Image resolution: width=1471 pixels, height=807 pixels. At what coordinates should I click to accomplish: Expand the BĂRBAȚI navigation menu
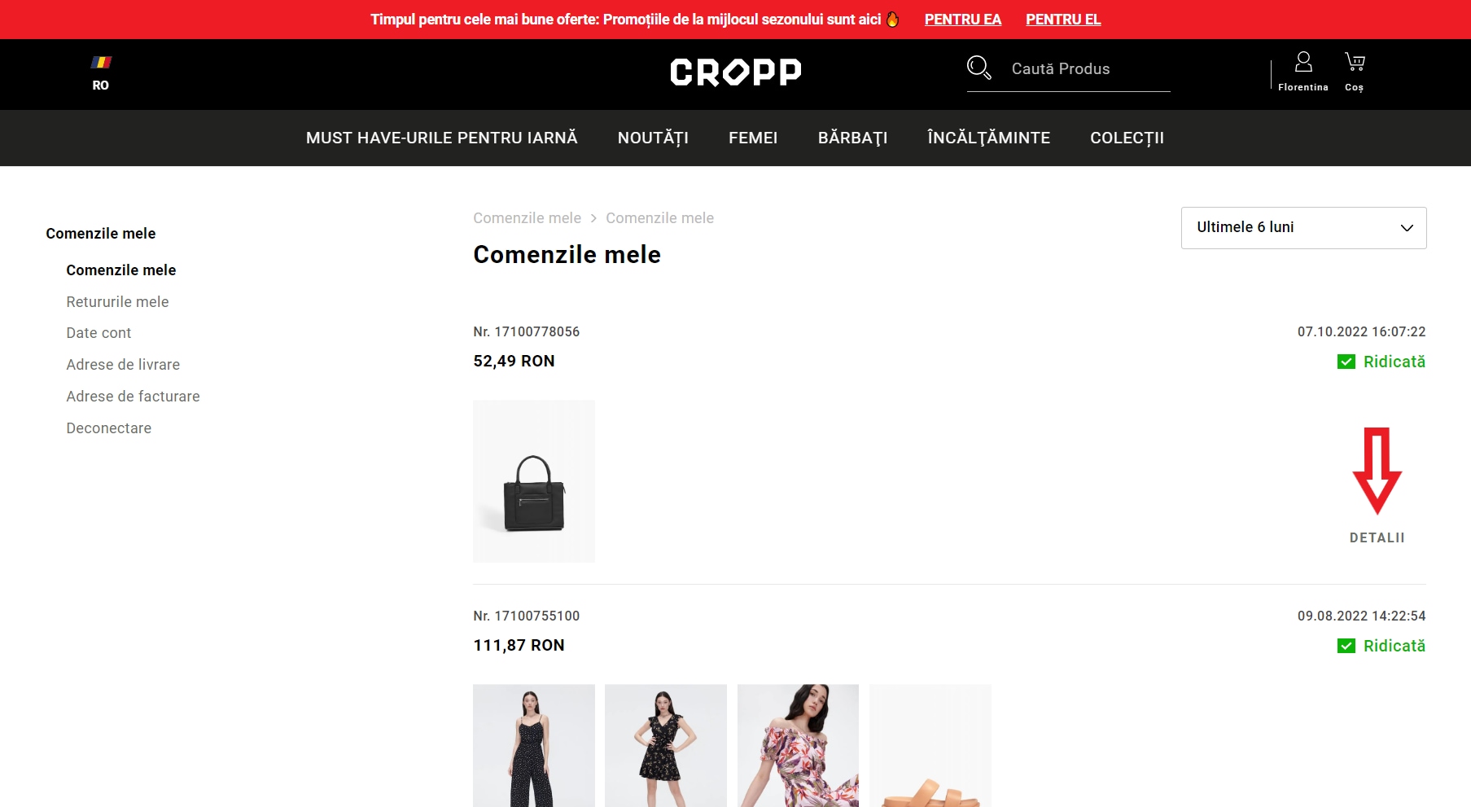click(852, 138)
